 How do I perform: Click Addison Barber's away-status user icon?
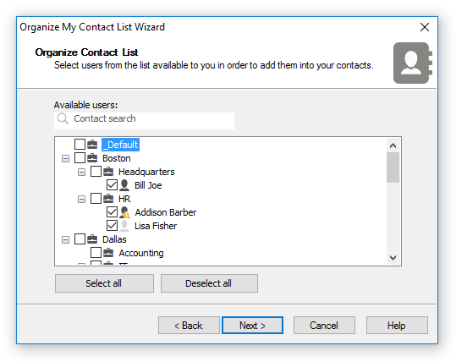(124, 212)
